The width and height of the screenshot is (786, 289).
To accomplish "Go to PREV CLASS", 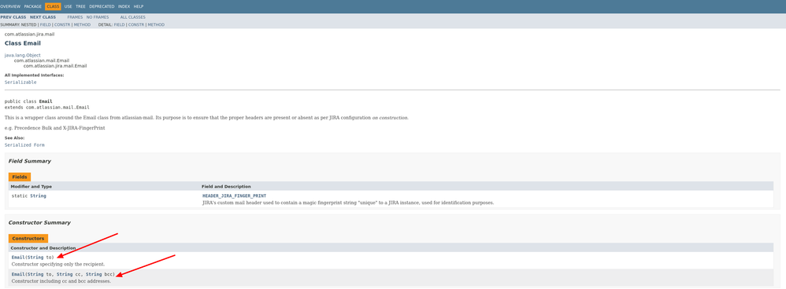I will click(x=13, y=17).
